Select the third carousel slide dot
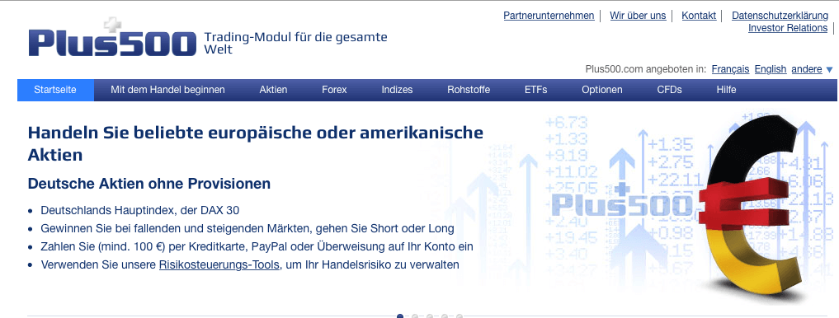Image resolution: width=839 pixels, height=318 pixels. (430, 316)
